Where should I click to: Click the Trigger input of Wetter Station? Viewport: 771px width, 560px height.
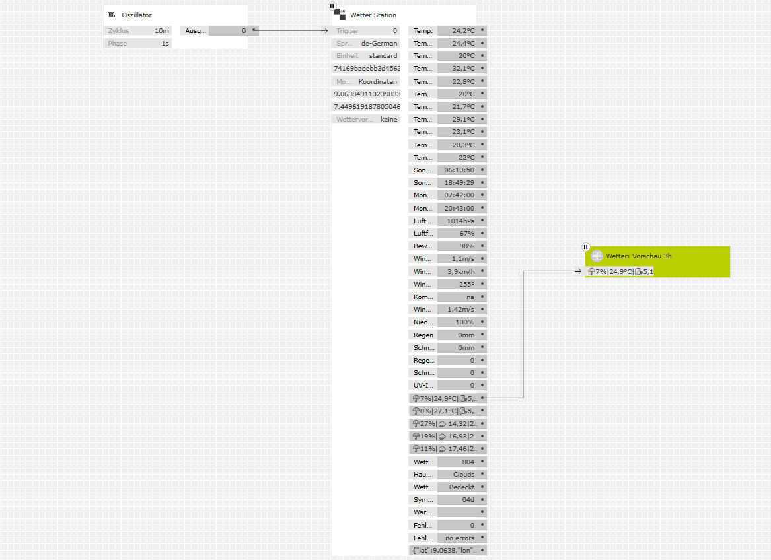[365, 30]
